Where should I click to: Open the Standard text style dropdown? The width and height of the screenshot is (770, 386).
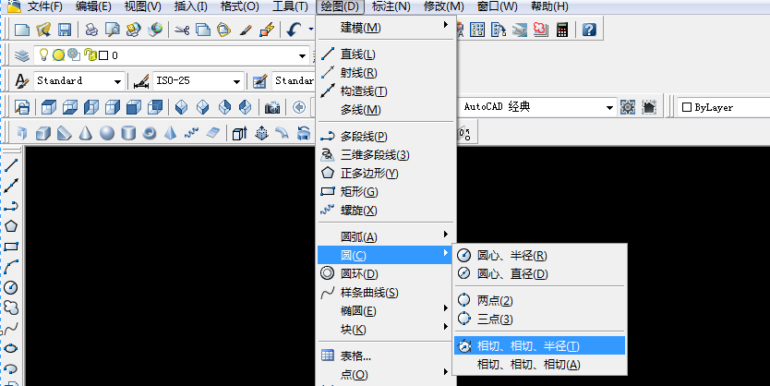coord(117,81)
